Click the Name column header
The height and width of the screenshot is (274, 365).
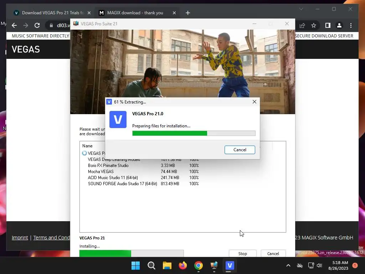pos(87,146)
